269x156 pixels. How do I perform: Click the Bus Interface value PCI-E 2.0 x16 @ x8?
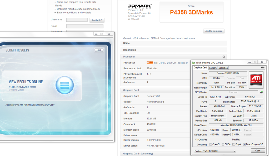(x=250, y=101)
